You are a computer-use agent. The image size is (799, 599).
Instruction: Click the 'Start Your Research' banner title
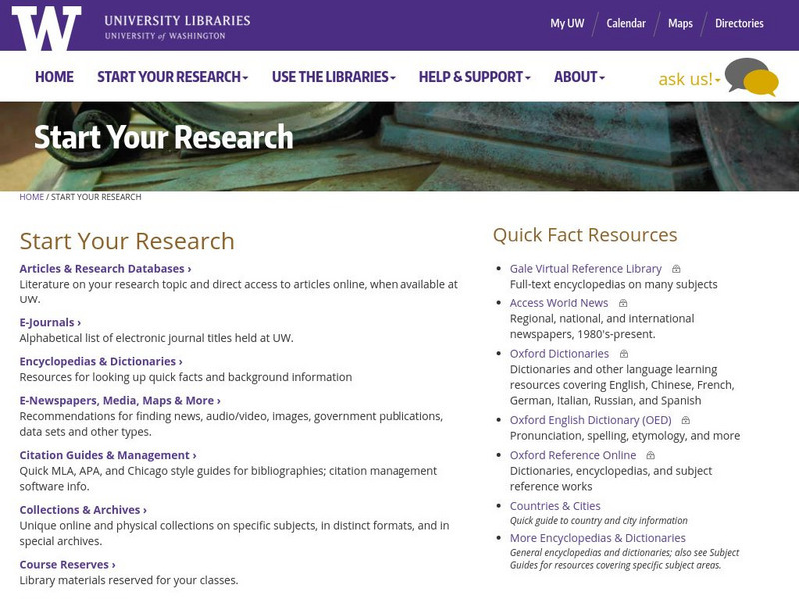click(164, 137)
